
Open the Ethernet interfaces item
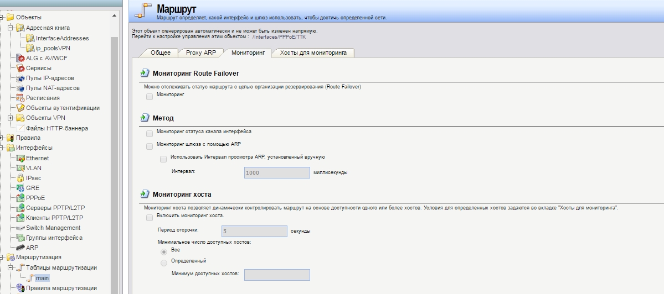coord(37,158)
